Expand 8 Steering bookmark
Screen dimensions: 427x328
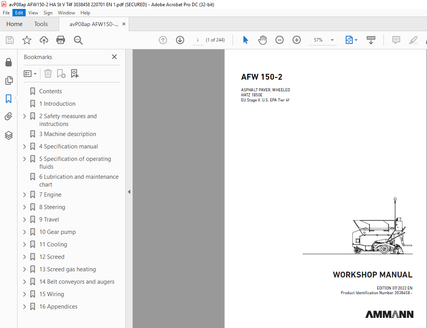[24, 207]
